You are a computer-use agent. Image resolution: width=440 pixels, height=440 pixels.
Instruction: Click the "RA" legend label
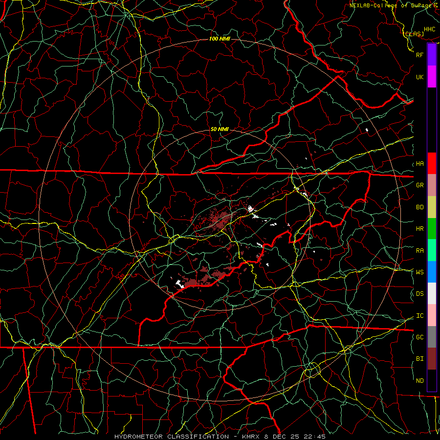click(x=419, y=250)
